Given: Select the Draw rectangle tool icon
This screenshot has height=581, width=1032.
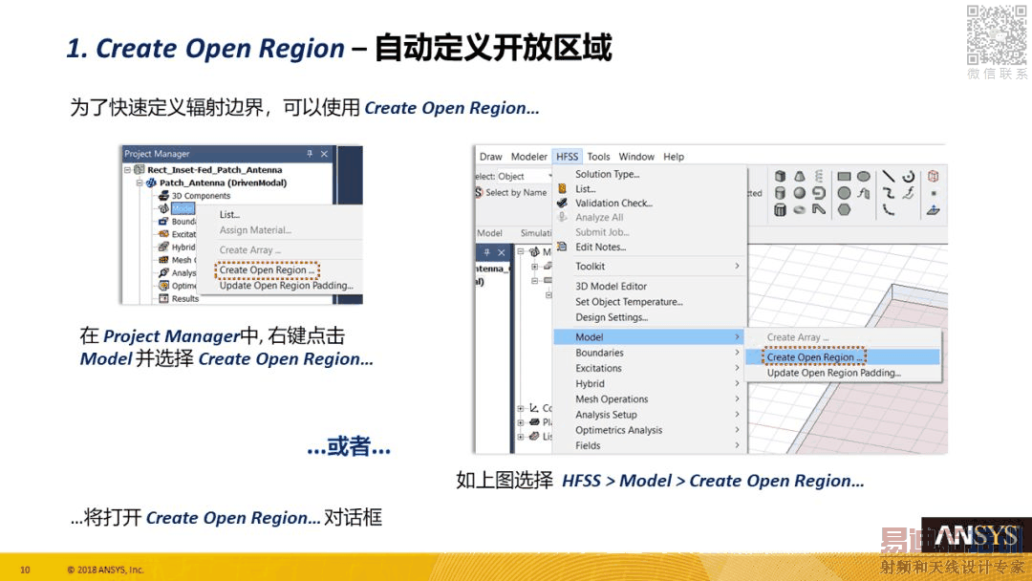Looking at the screenshot, I should coord(844,177).
